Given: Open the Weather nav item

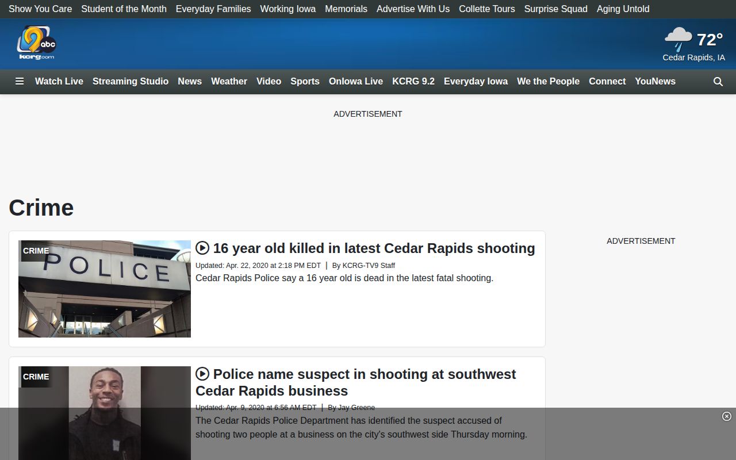Looking at the screenshot, I should click(x=229, y=82).
